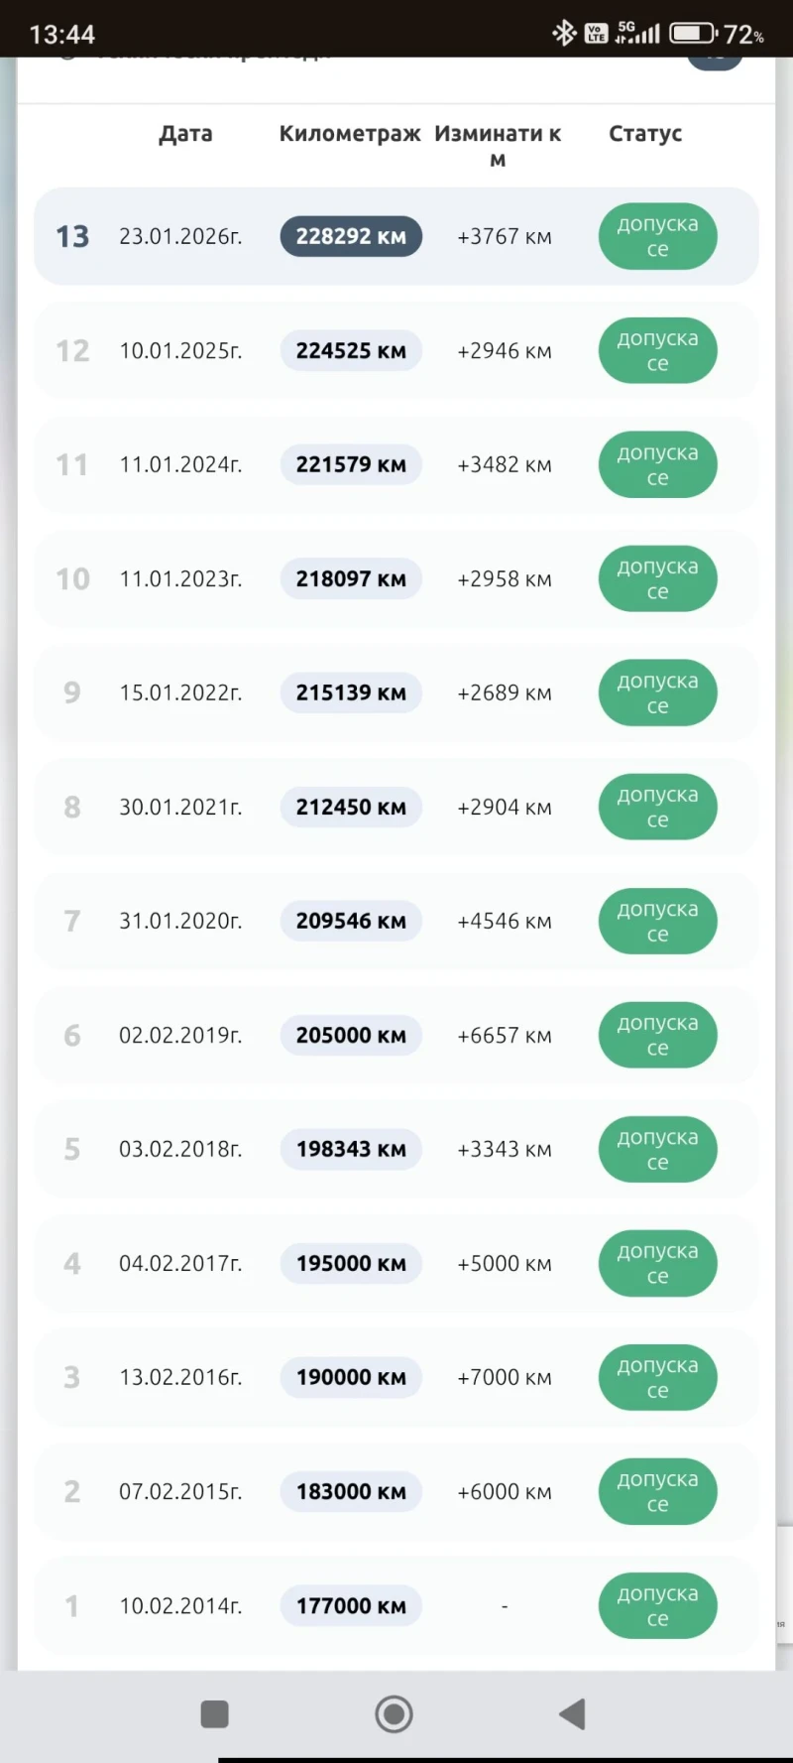Tap the status badge for 23.01.2026
The height and width of the screenshot is (1763, 793).
click(x=657, y=236)
